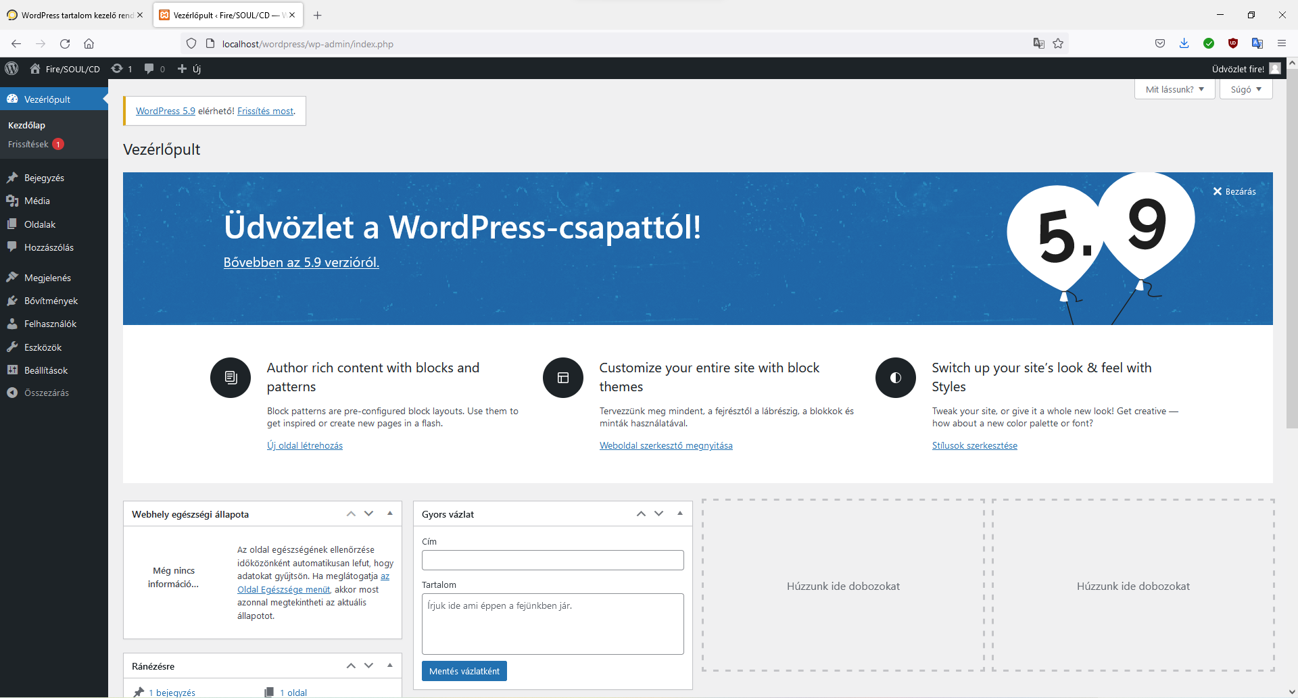The height and width of the screenshot is (698, 1298).
Task: Open Bővebben az 5.9 verzióról link
Action: [x=302, y=262]
